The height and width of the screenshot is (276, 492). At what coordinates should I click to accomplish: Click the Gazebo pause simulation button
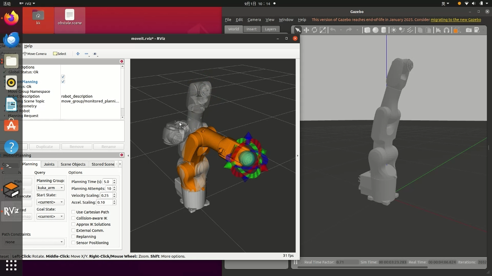pyautogui.click(x=296, y=262)
